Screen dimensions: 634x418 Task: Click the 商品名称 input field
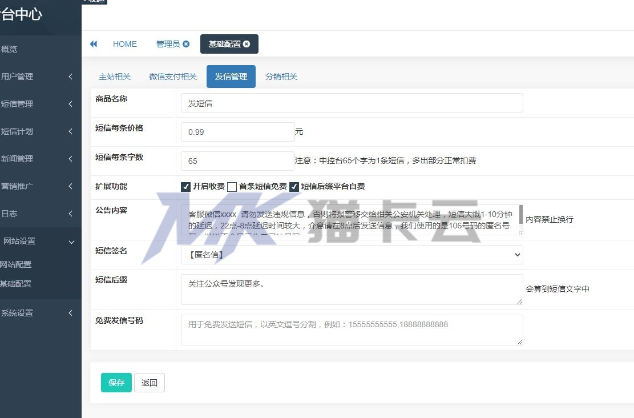(352, 103)
